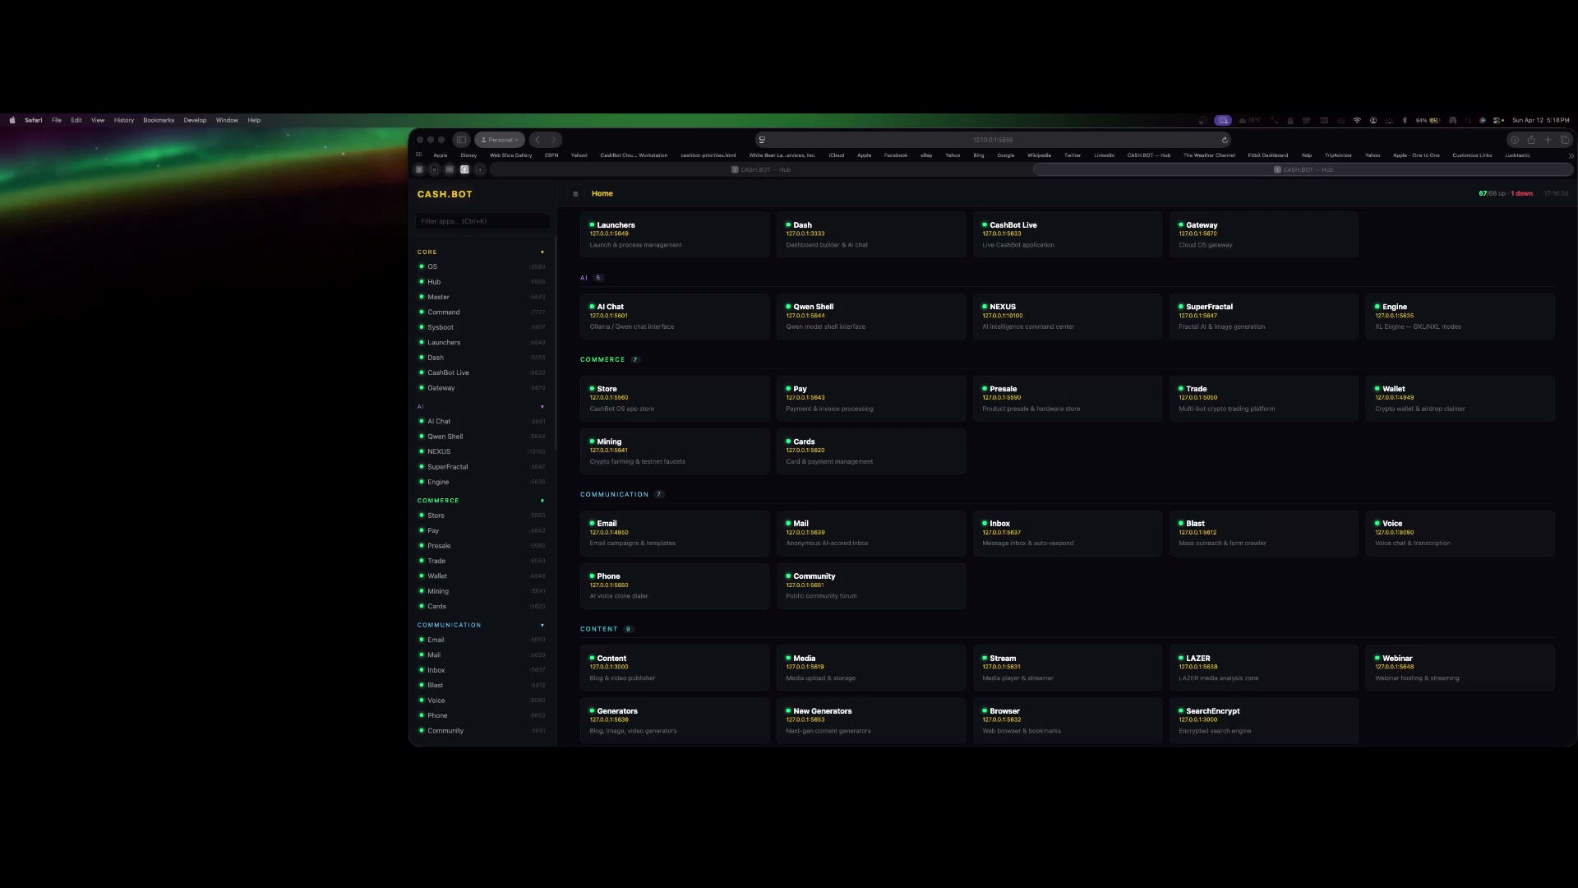This screenshot has width=1578, height=888.
Task: Open the hamburger menu beside the Home heading
Action: 575,193
